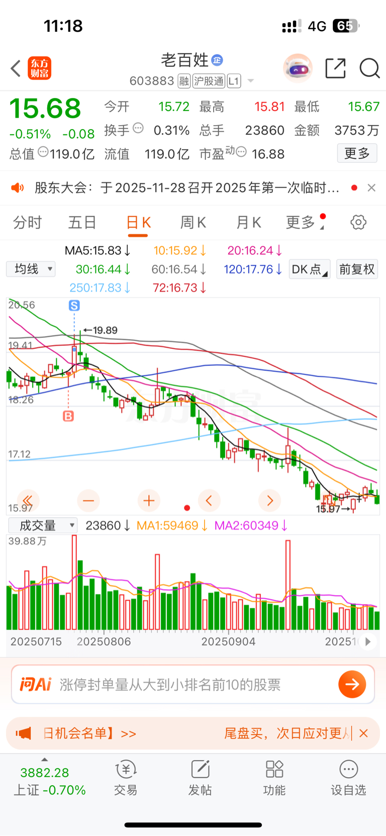Open the 发帖 post icon
This screenshot has height=836, width=386.
(x=200, y=778)
